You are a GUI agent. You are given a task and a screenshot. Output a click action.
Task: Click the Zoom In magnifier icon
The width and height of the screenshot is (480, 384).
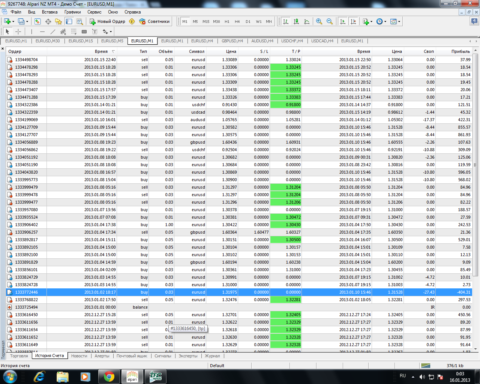(x=319, y=21)
